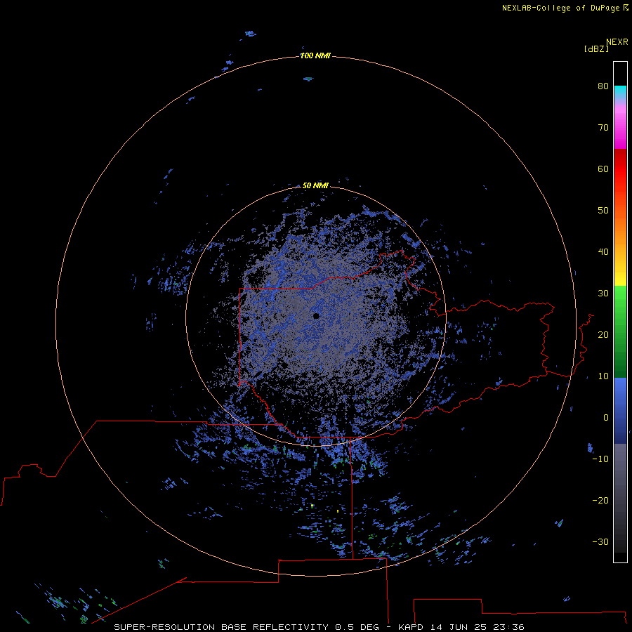Image resolution: width=632 pixels, height=632 pixels.
Task: Click the 100 NMI range ring label
Action: 315,55
